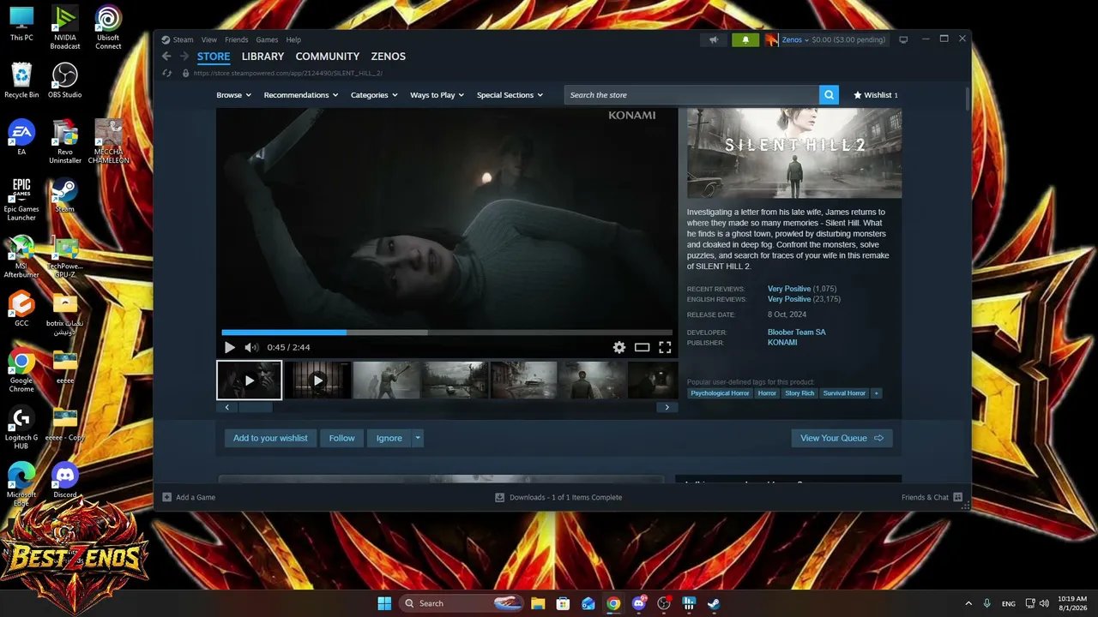Switch to LIBRARY tab

[x=262, y=57]
